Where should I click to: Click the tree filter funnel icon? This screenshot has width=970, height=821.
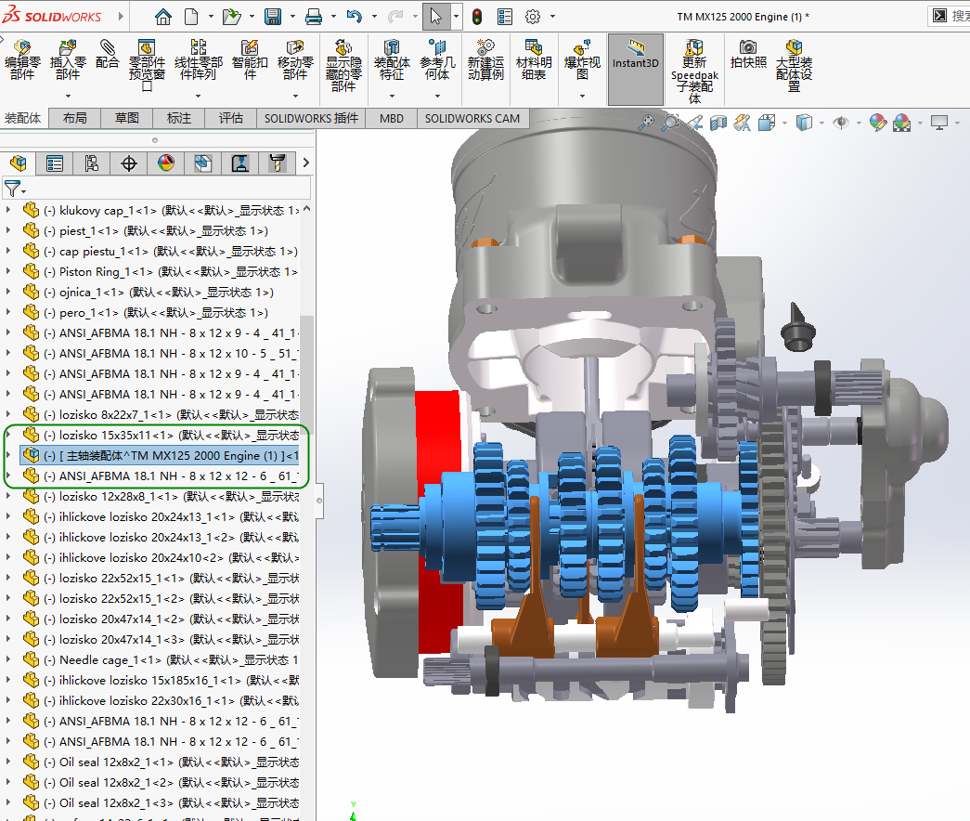14,189
